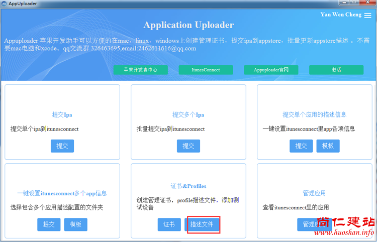The height and width of the screenshot is (242, 377).
Task: Open the 证书 certificate button
Action: [169, 224]
